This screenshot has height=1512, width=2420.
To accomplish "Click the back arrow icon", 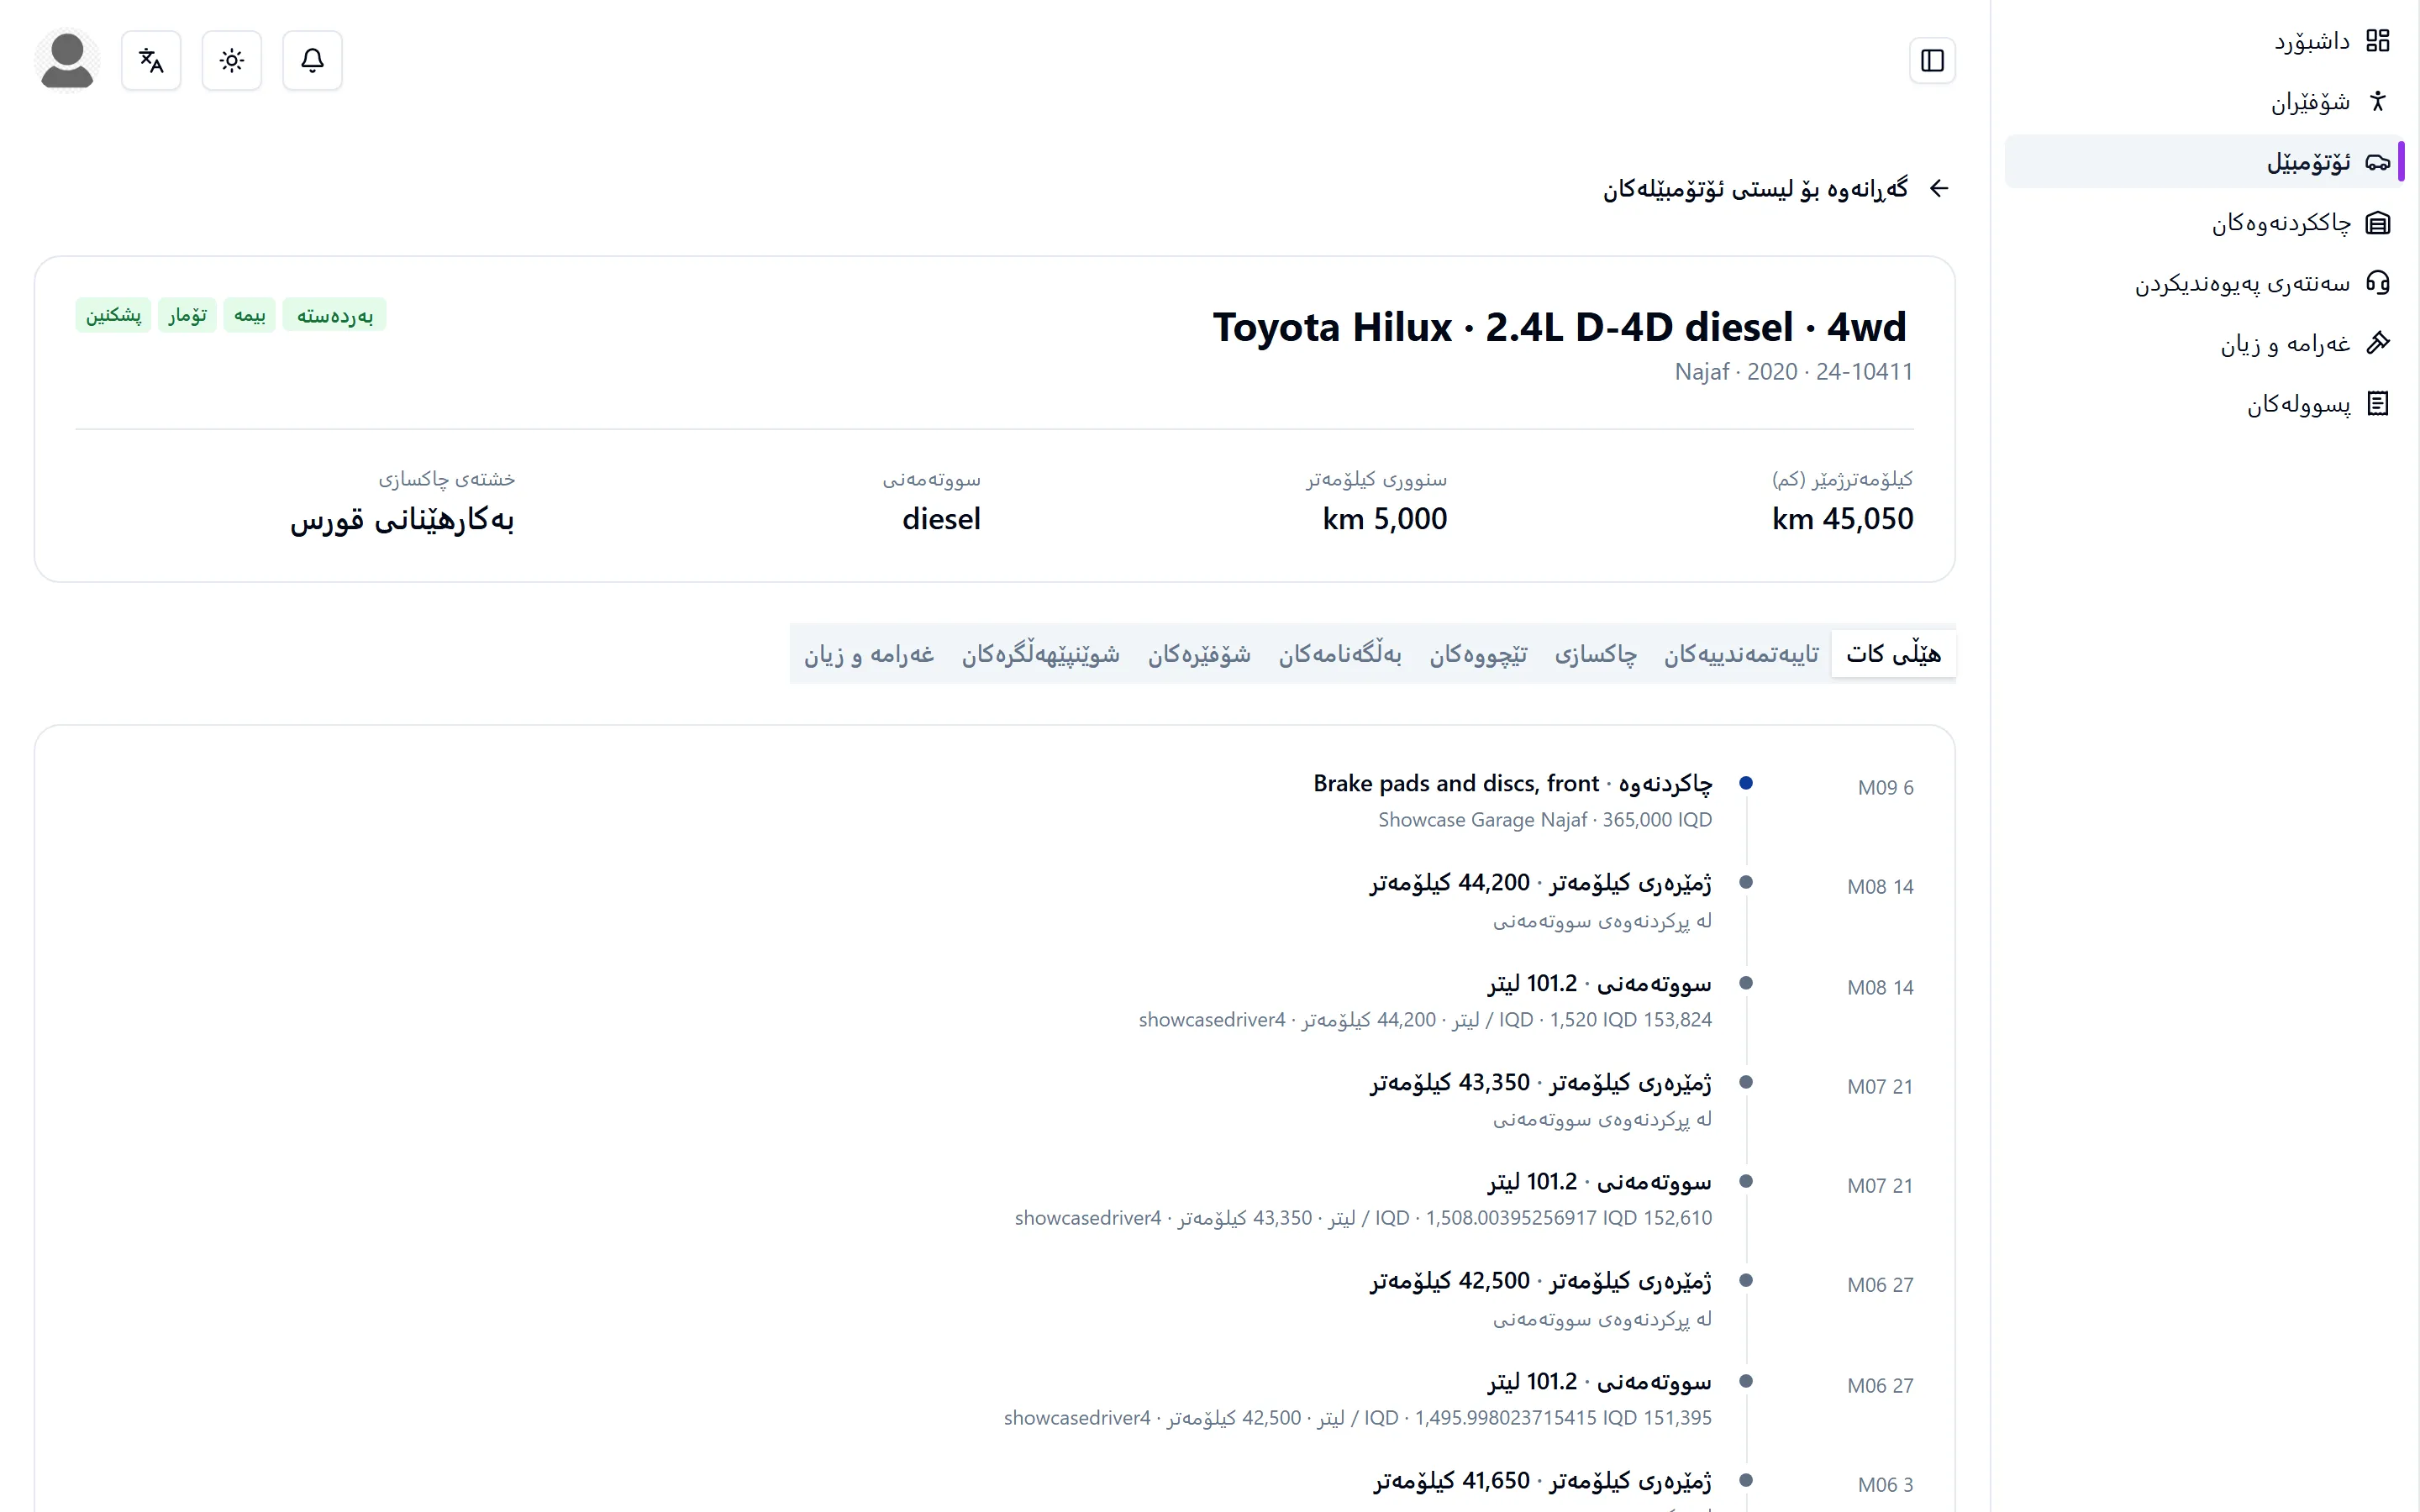I will [x=1939, y=188].
